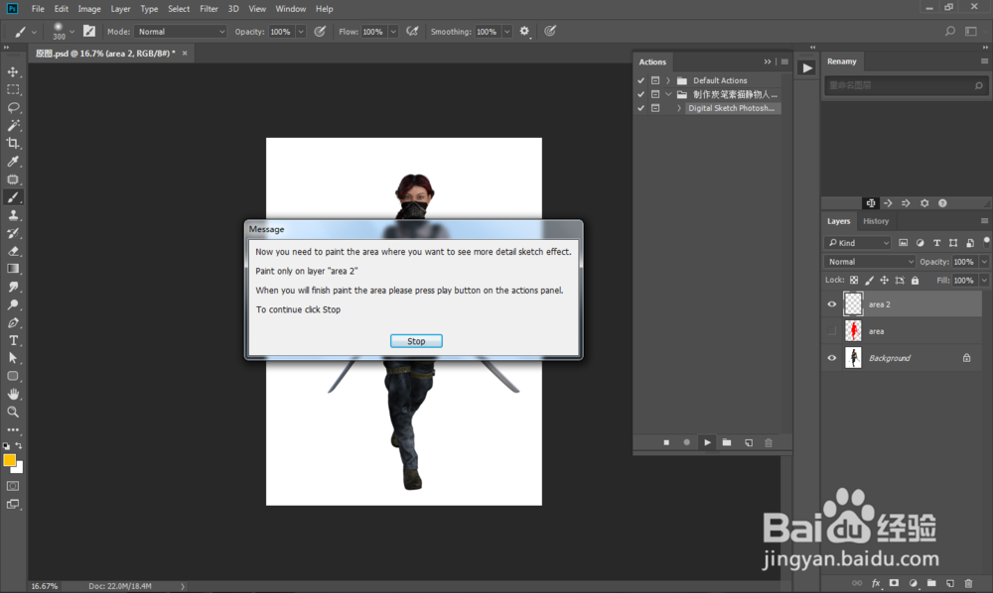Viewport: 993px width, 593px height.
Task: Open the Window menu
Action: pyautogui.click(x=291, y=9)
